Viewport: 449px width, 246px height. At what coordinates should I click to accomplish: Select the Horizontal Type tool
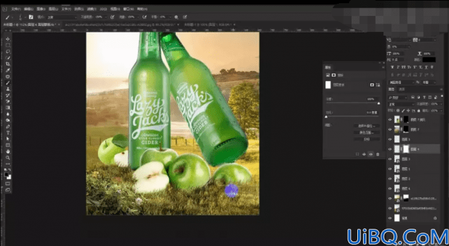pyautogui.click(x=8, y=133)
